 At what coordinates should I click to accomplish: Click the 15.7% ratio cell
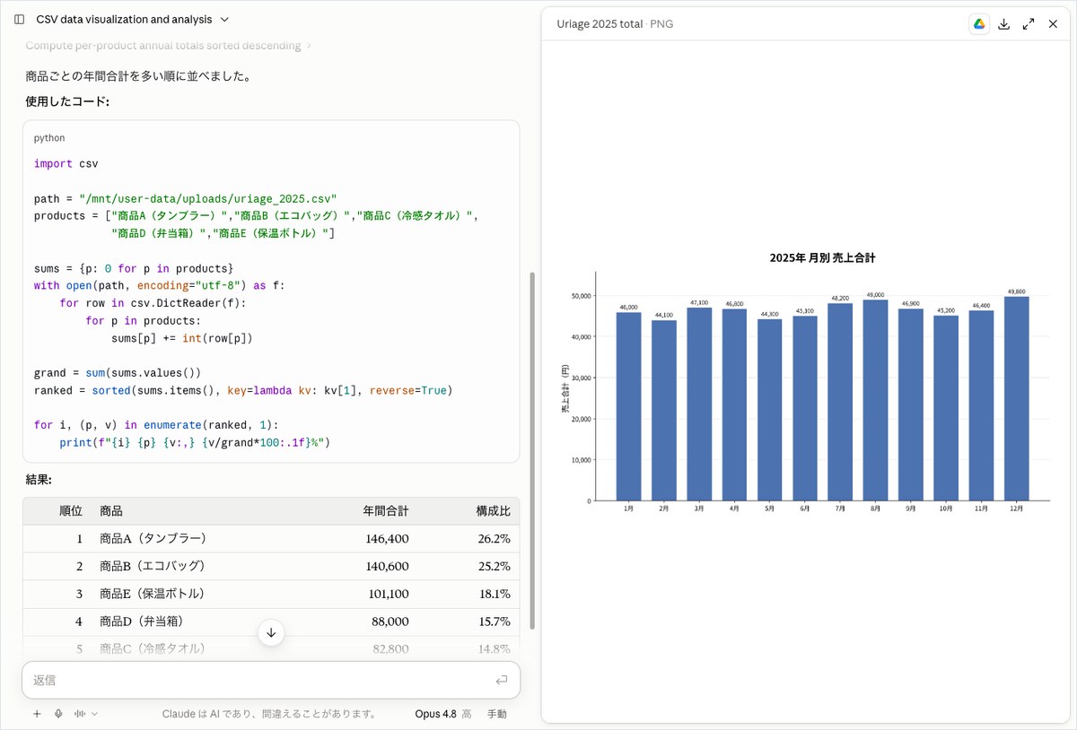coord(495,621)
